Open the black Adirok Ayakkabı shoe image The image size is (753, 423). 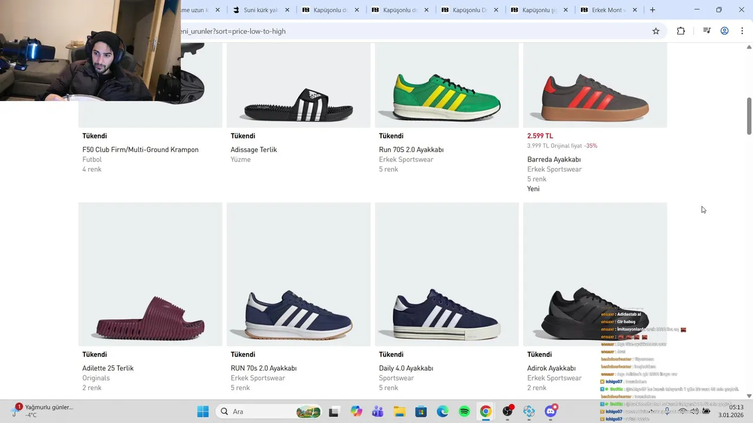595,274
